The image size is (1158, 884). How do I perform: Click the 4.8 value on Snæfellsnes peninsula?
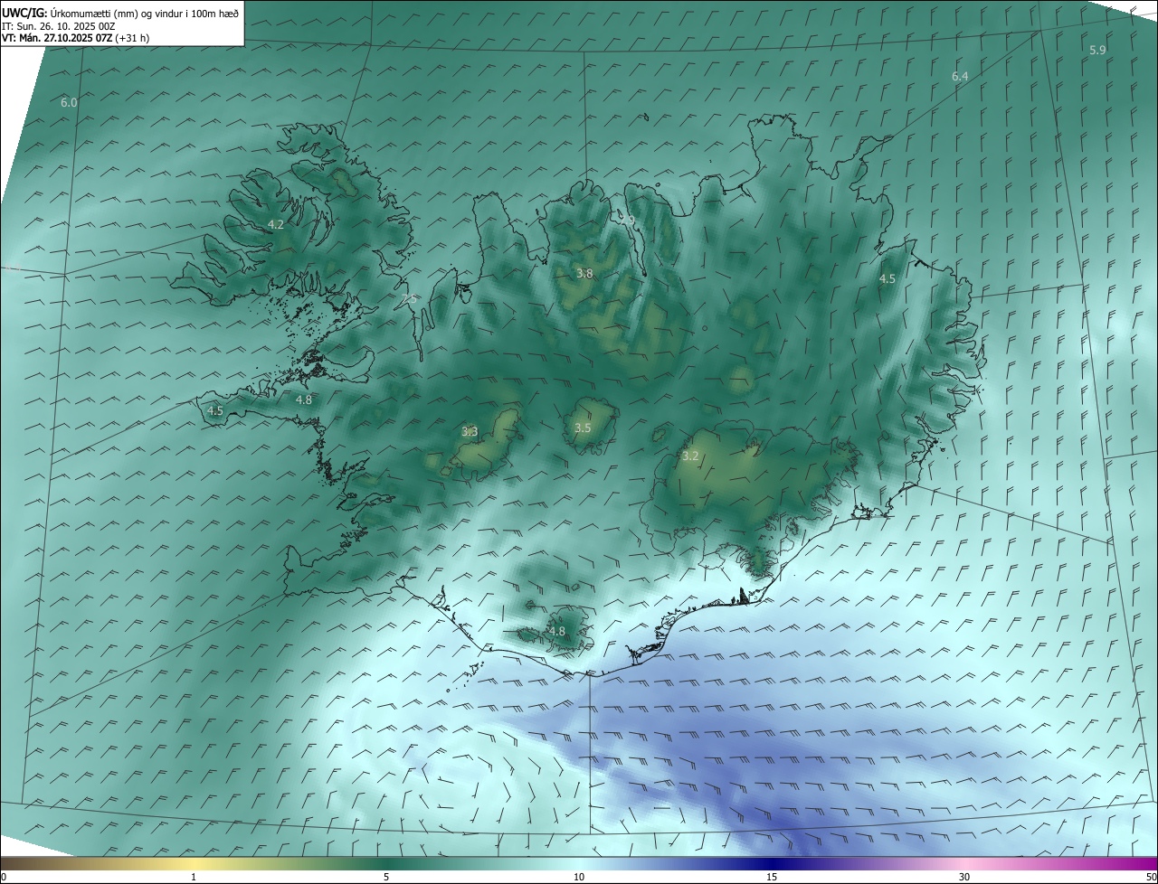click(304, 400)
